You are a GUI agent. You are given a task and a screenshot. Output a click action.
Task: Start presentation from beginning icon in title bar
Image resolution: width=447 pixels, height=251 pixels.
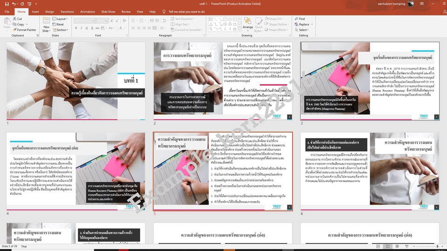(29, 4)
